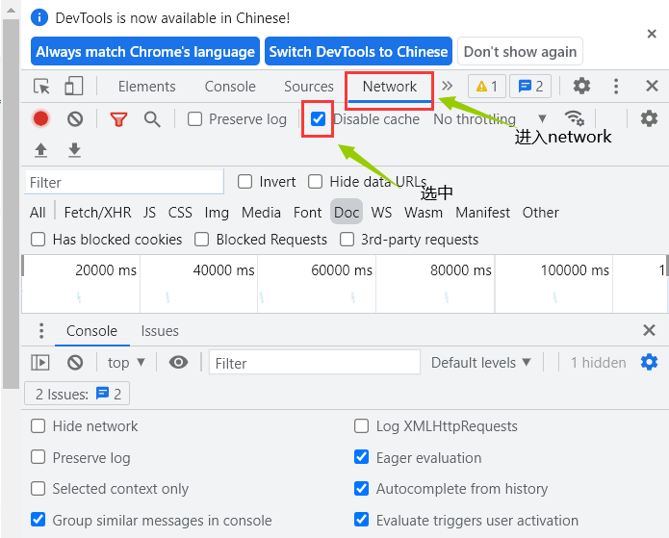Open Network panel settings gear
This screenshot has height=538, width=669.
coord(649,118)
